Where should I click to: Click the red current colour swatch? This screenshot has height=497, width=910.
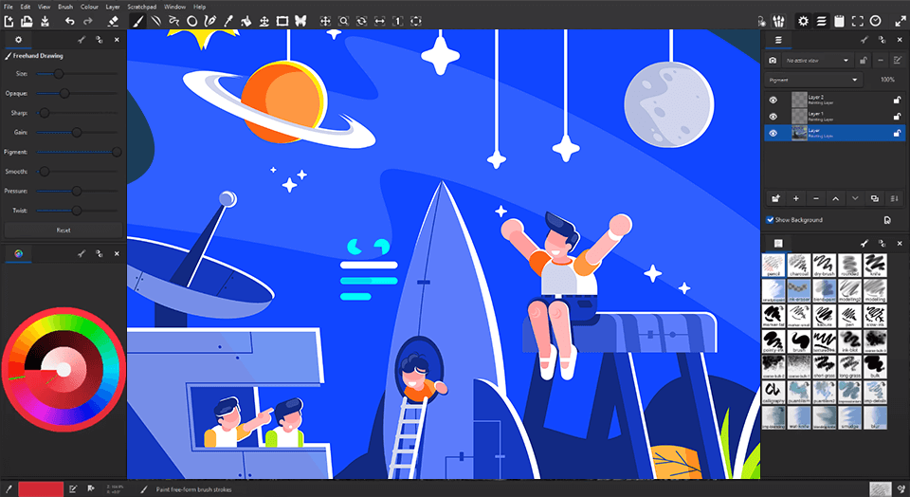click(34, 488)
